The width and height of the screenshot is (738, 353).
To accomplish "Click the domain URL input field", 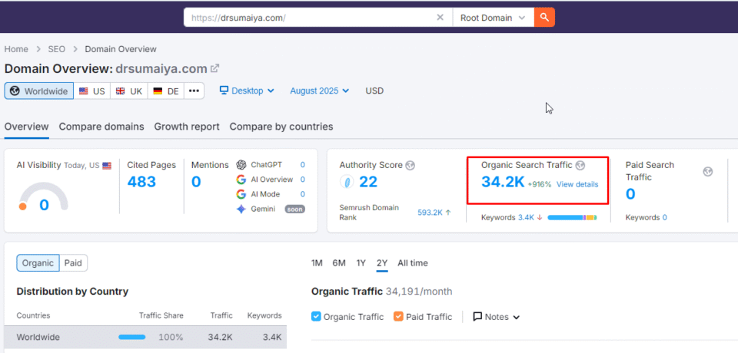I will [307, 18].
